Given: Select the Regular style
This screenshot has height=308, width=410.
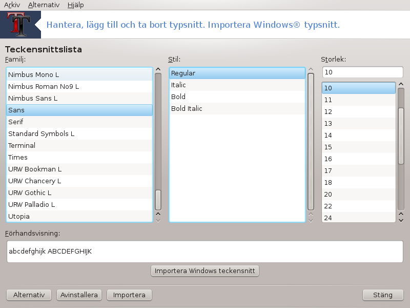Looking at the screenshot, I should click(x=237, y=73).
